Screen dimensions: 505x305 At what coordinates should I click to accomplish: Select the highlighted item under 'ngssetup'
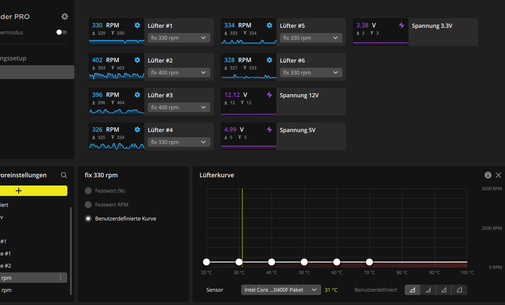[x=37, y=72]
